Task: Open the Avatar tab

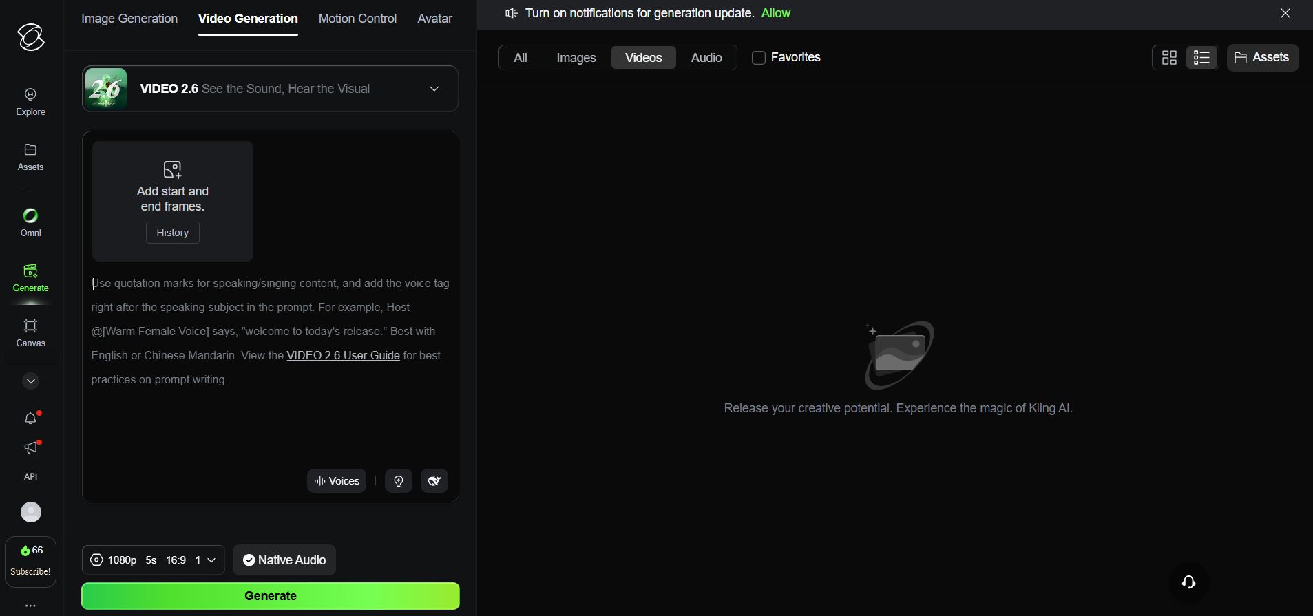Action: tap(434, 19)
